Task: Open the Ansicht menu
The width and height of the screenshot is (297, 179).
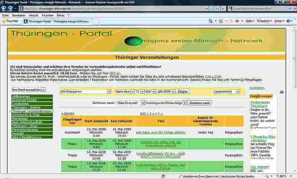Action: tap(33, 15)
